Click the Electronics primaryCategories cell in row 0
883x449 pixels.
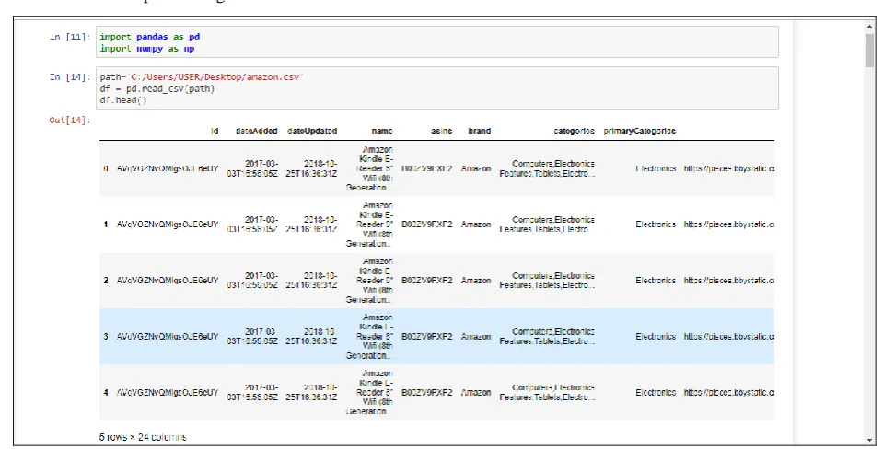pyautogui.click(x=656, y=168)
